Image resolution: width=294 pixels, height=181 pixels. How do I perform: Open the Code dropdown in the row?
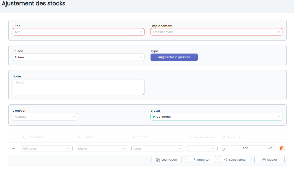click(x=158, y=149)
